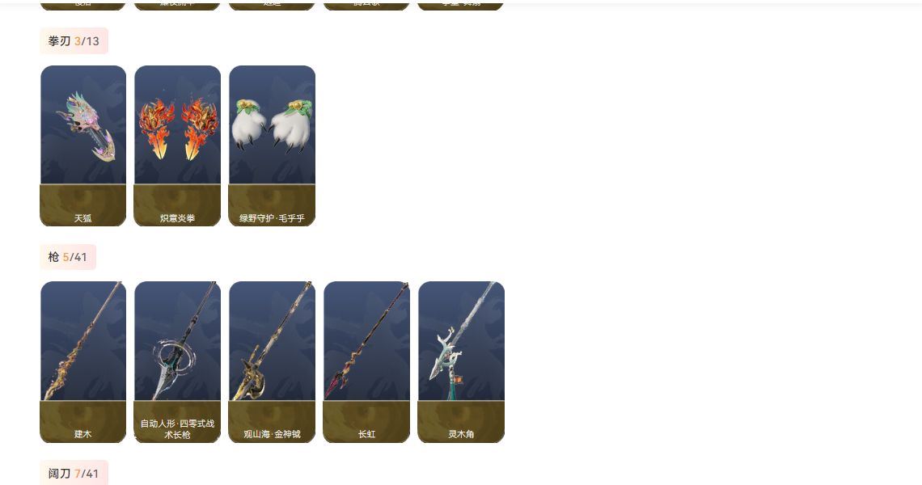Image resolution: width=922 pixels, height=485 pixels.
Task: Click the 建木 name label
Action: [x=83, y=434]
